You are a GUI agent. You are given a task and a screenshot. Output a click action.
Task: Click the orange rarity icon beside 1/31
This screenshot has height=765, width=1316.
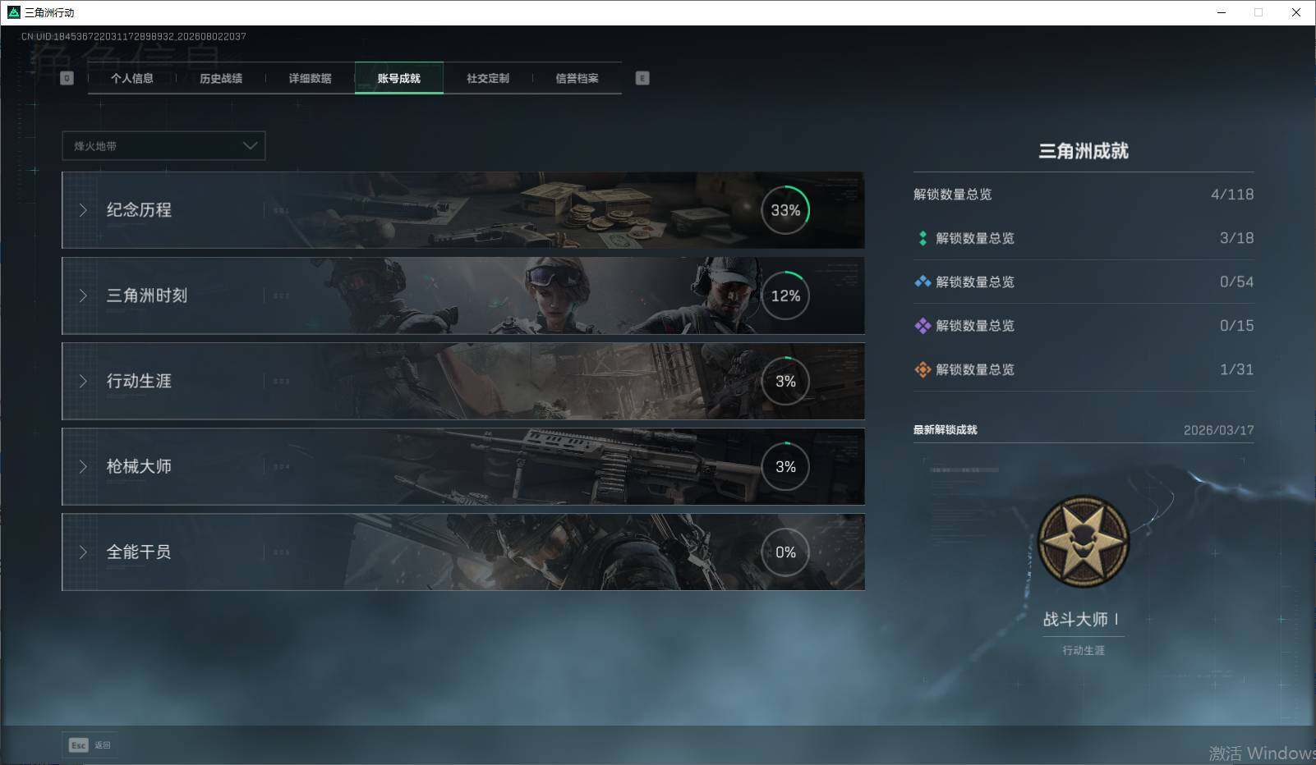pyautogui.click(x=923, y=369)
